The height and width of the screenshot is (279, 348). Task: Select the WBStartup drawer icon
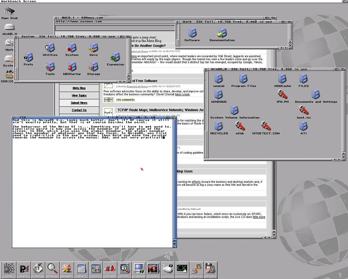point(72,68)
